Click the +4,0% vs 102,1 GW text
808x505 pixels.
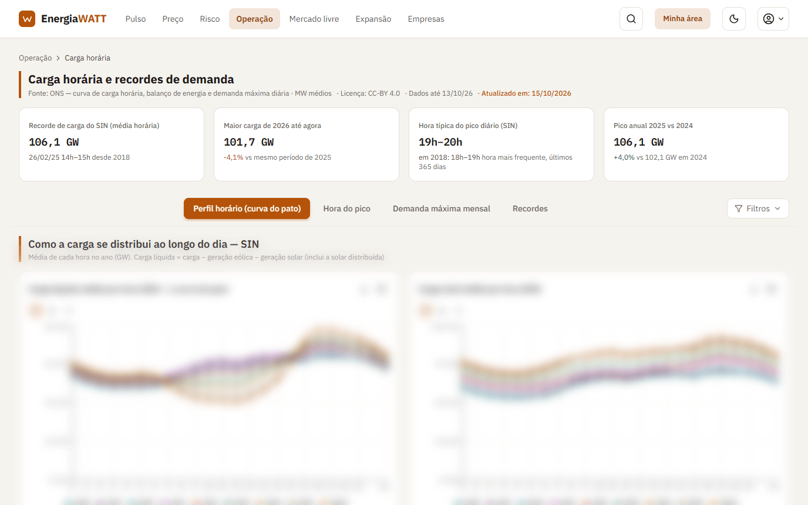[x=660, y=157]
